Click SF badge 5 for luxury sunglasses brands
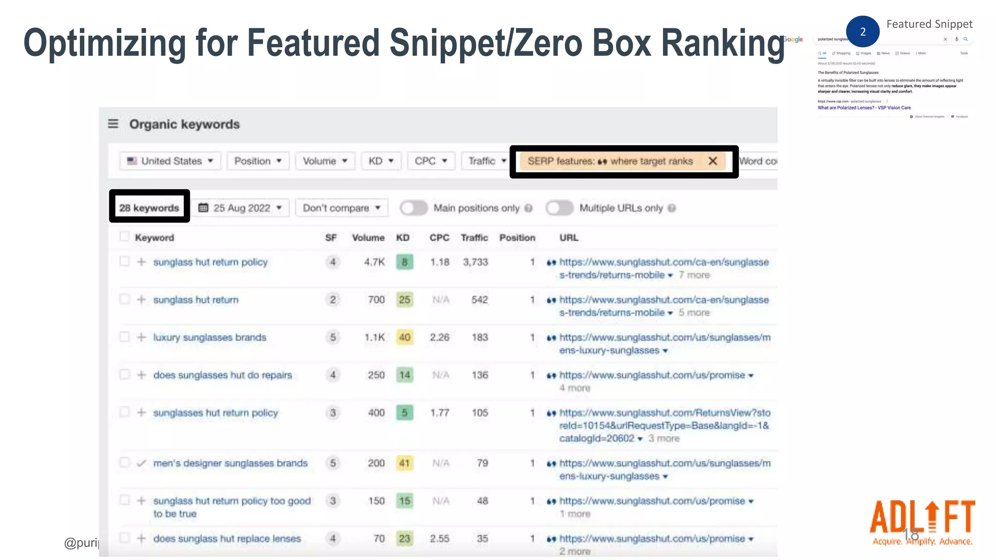The height and width of the screenshot is (560, 996). click(x=333, y=337)
